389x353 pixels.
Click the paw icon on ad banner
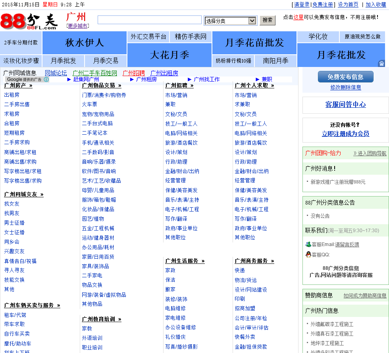coord(381,63)
